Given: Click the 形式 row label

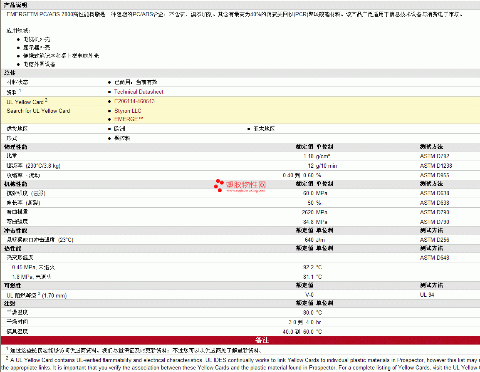Looking at the screenshot, I should pyautogui.click(x=12, y=138).
